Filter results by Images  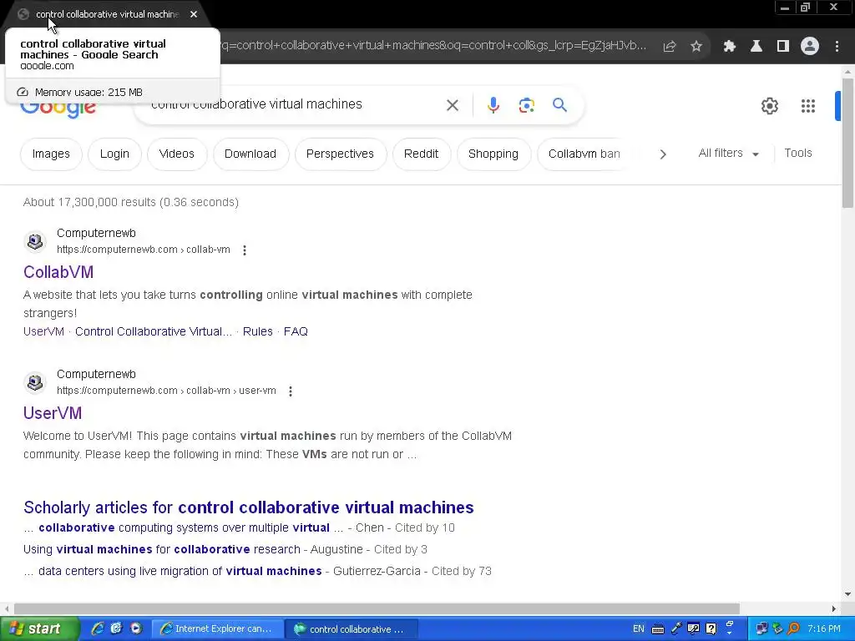[x=51, y=154]
